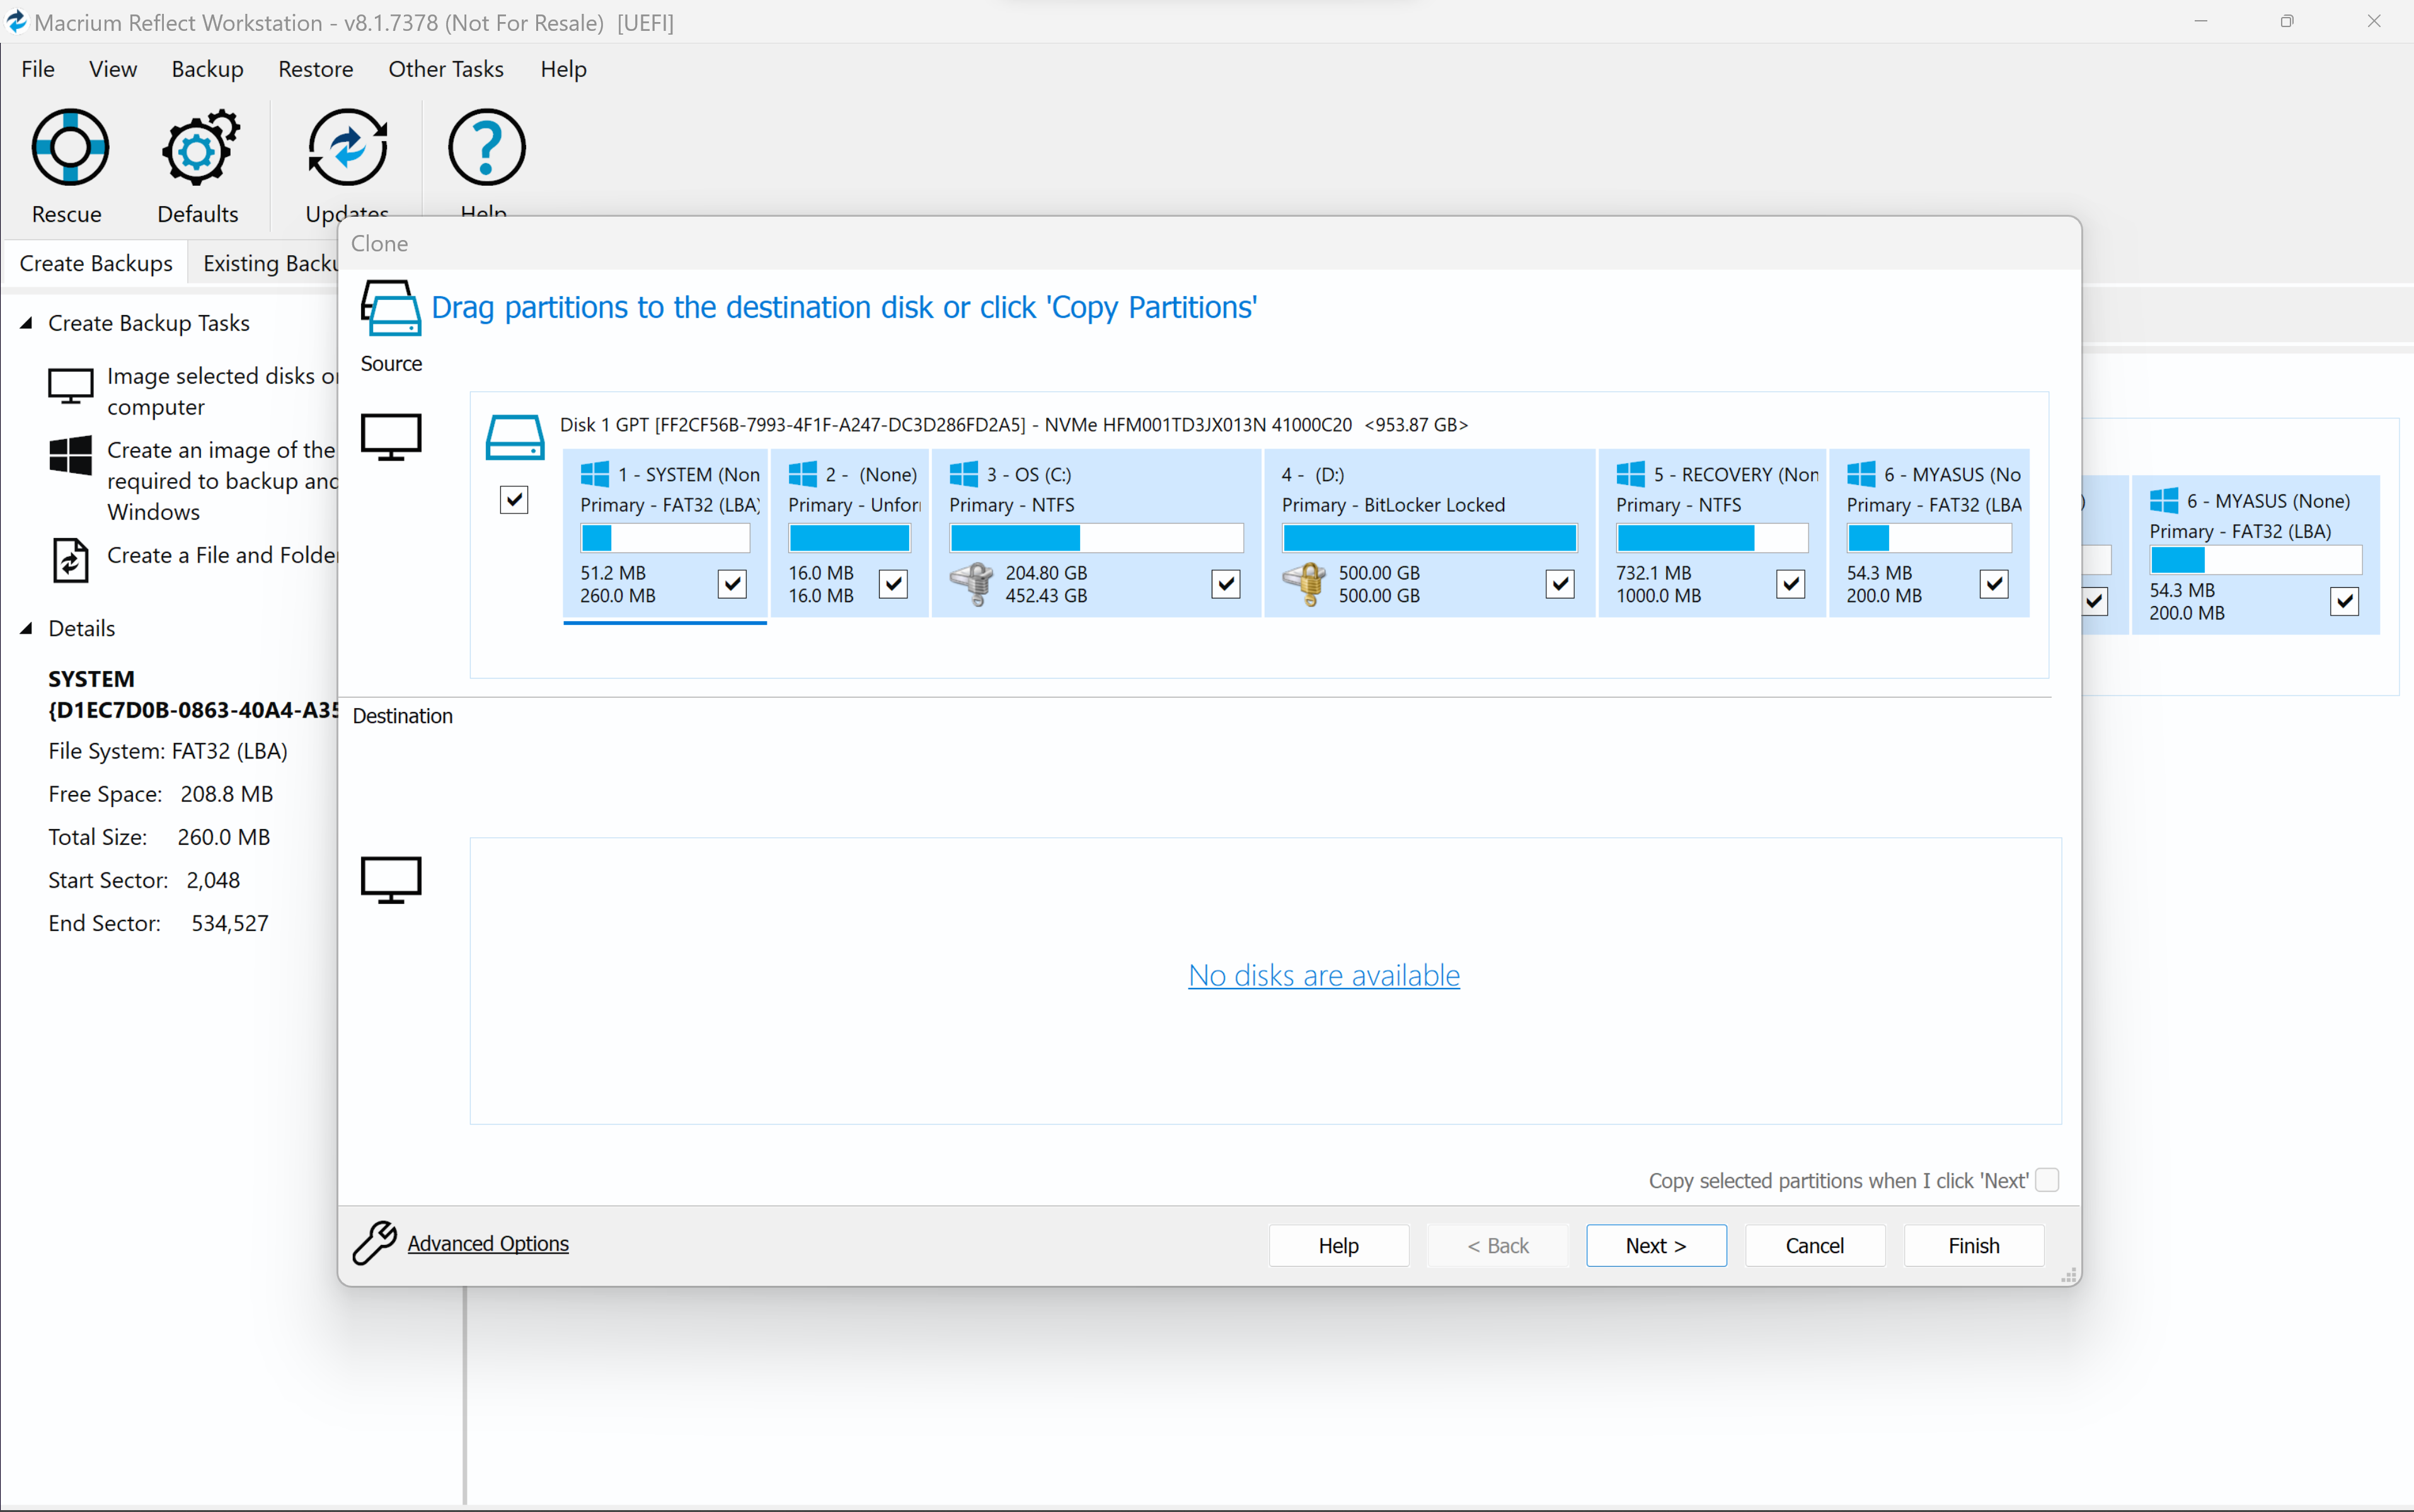The height and width of the screenshot is (1512, 2414).
Task: Collapse the Details section
Action: click(27, 628)
